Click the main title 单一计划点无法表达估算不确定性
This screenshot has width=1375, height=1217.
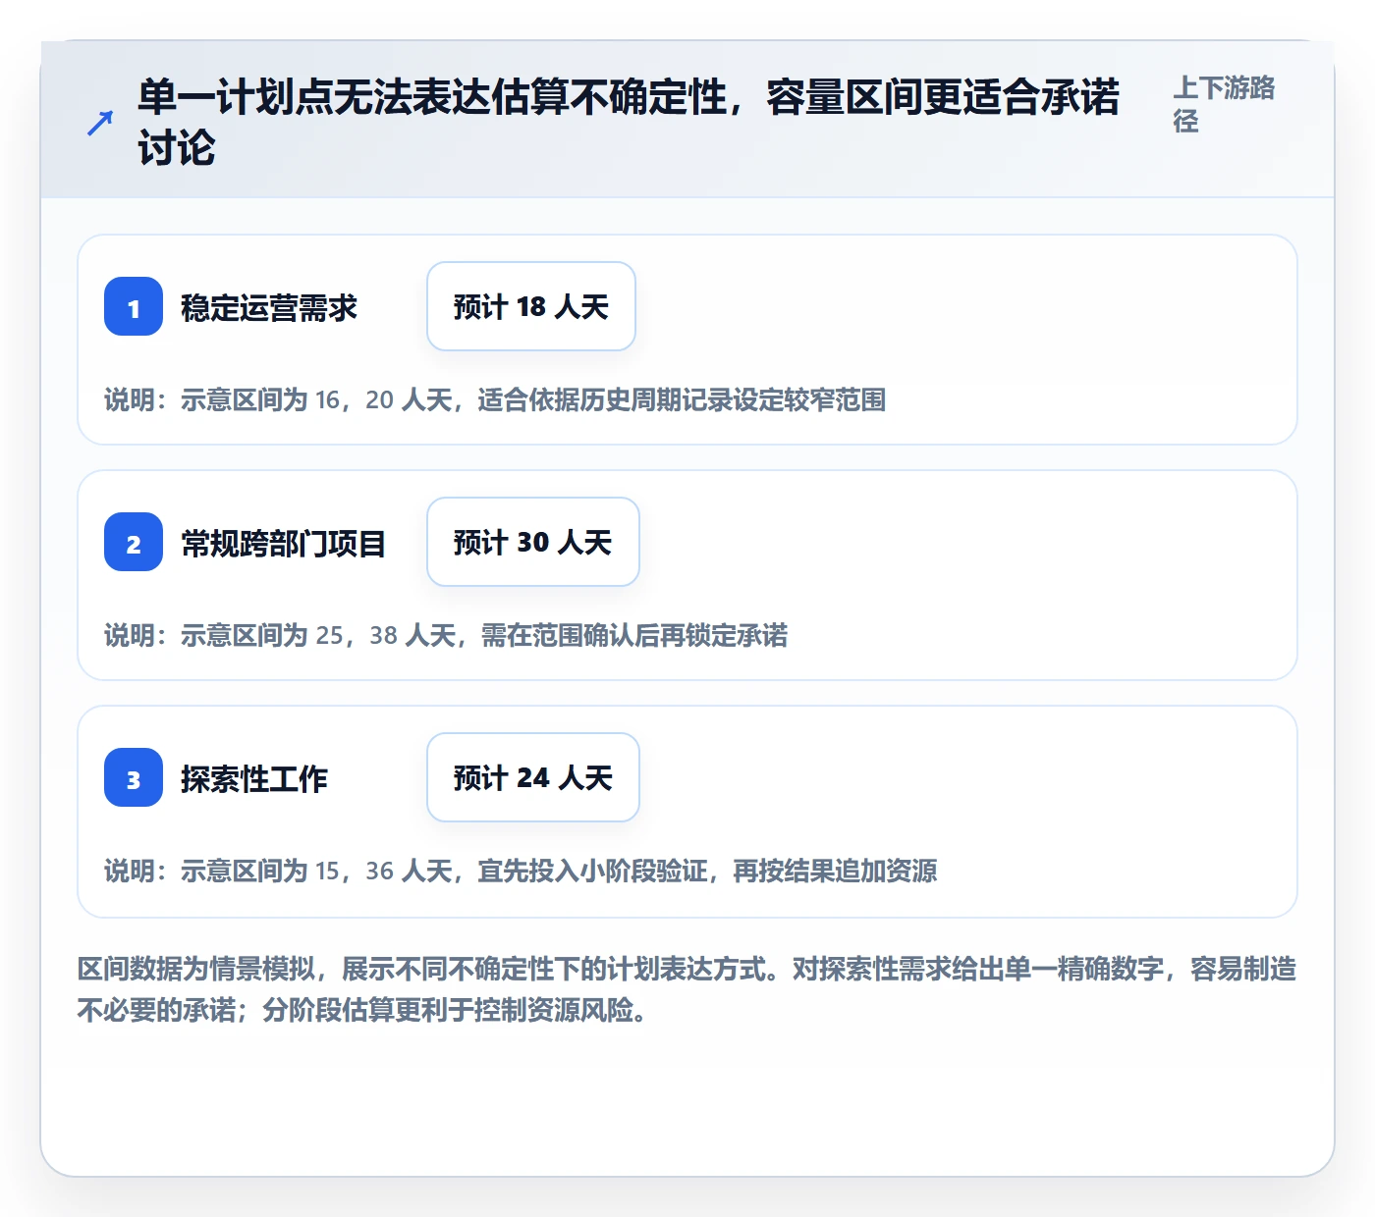click(629, 123)
